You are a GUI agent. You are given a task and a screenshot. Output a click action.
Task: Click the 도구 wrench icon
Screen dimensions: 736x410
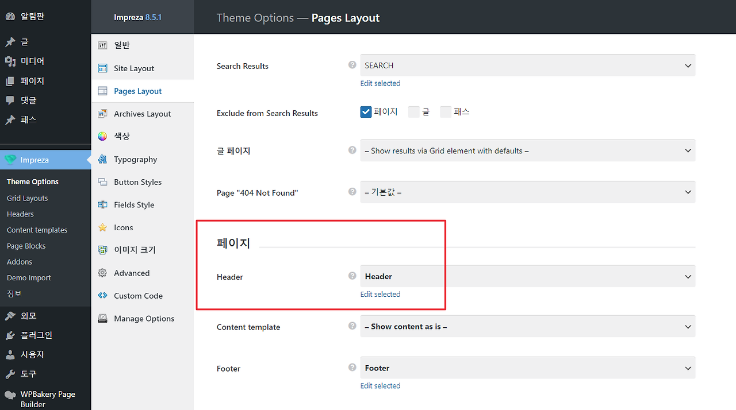pos(10,374)
